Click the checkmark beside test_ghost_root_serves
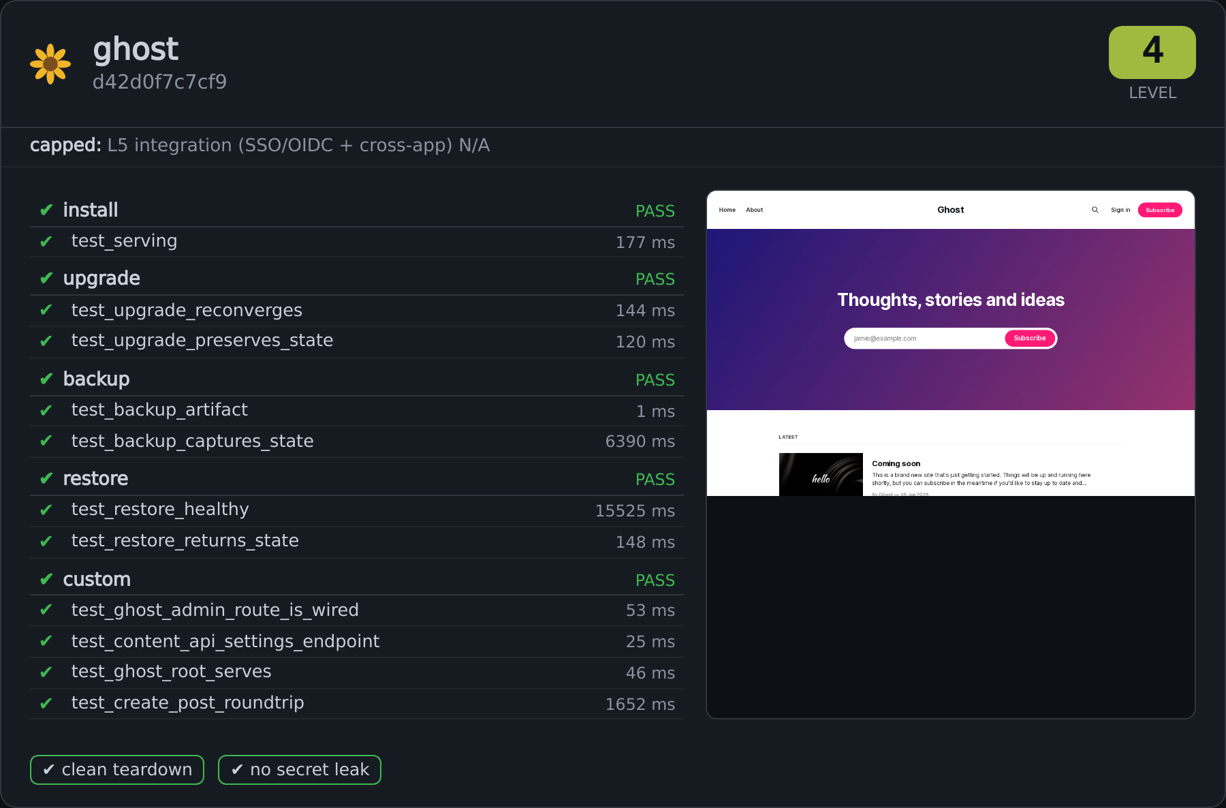1226x808 pixels. [x=46, y=672]
